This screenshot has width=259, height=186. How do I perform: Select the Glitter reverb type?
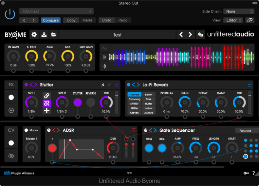[x=135, y=108]
